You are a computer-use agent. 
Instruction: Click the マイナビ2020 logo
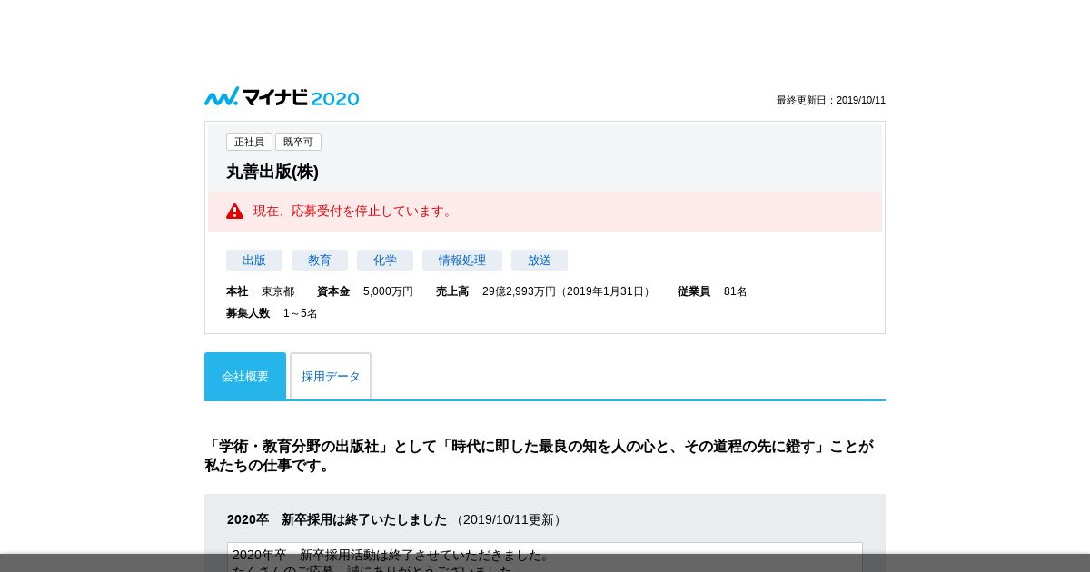click(x=282, y=97)
